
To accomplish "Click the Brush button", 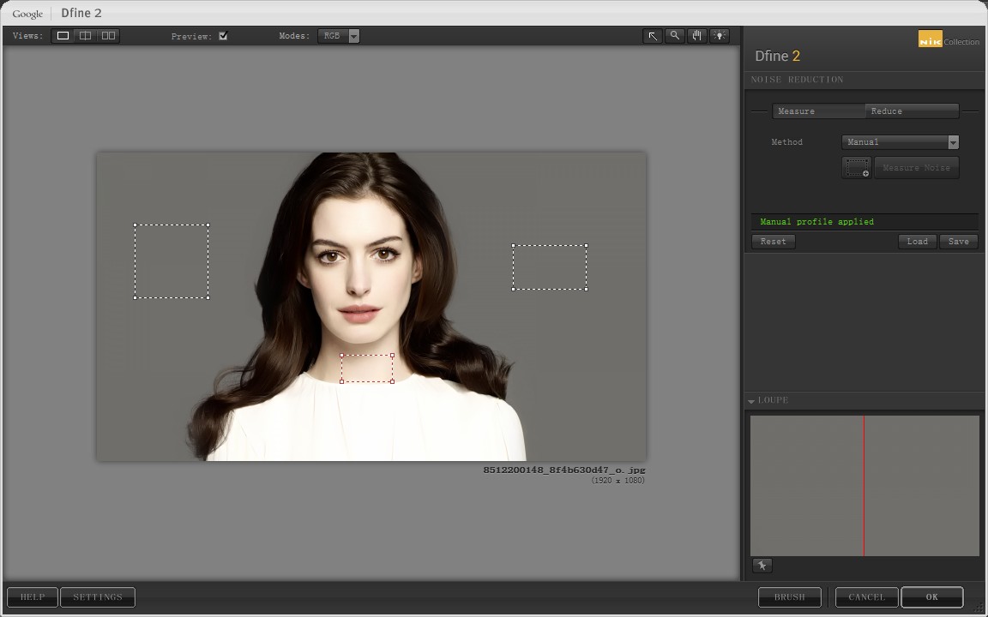I will [789, 596].
